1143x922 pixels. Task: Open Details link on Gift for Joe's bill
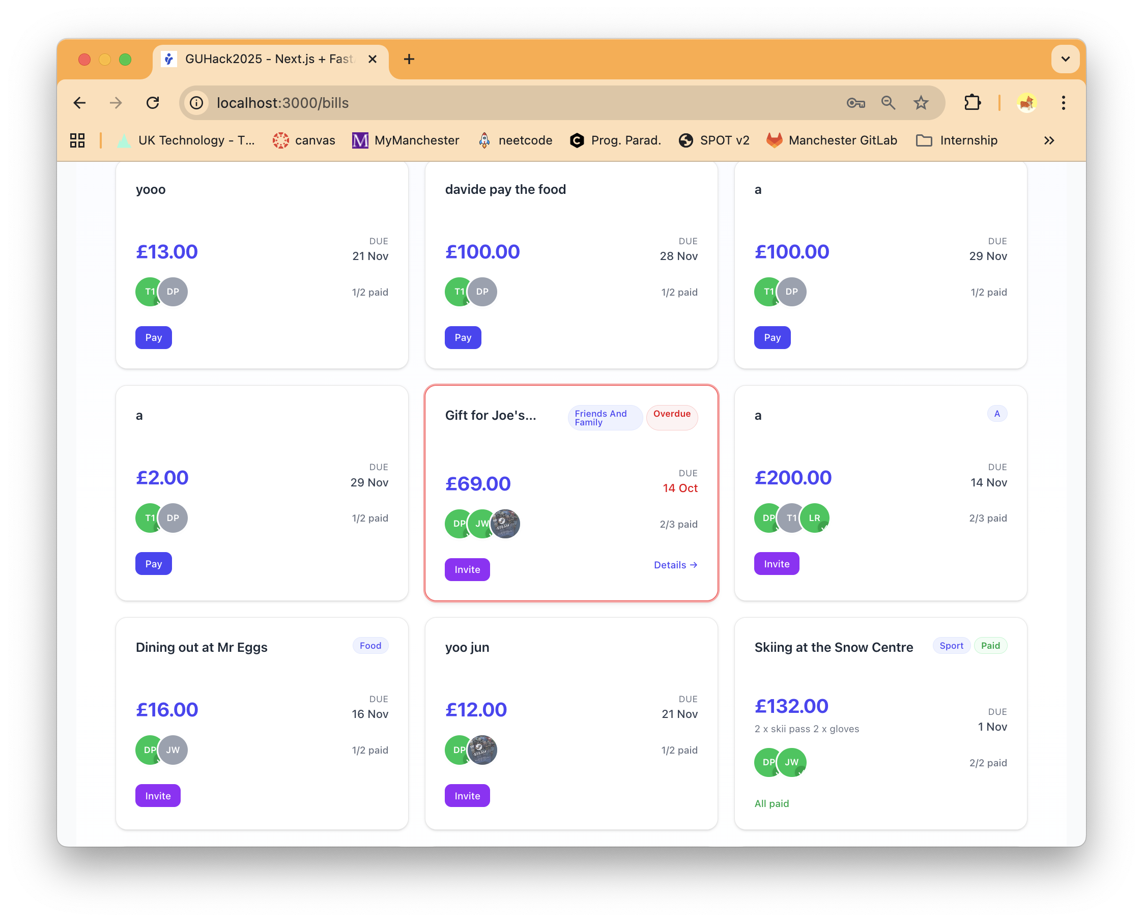675,565
